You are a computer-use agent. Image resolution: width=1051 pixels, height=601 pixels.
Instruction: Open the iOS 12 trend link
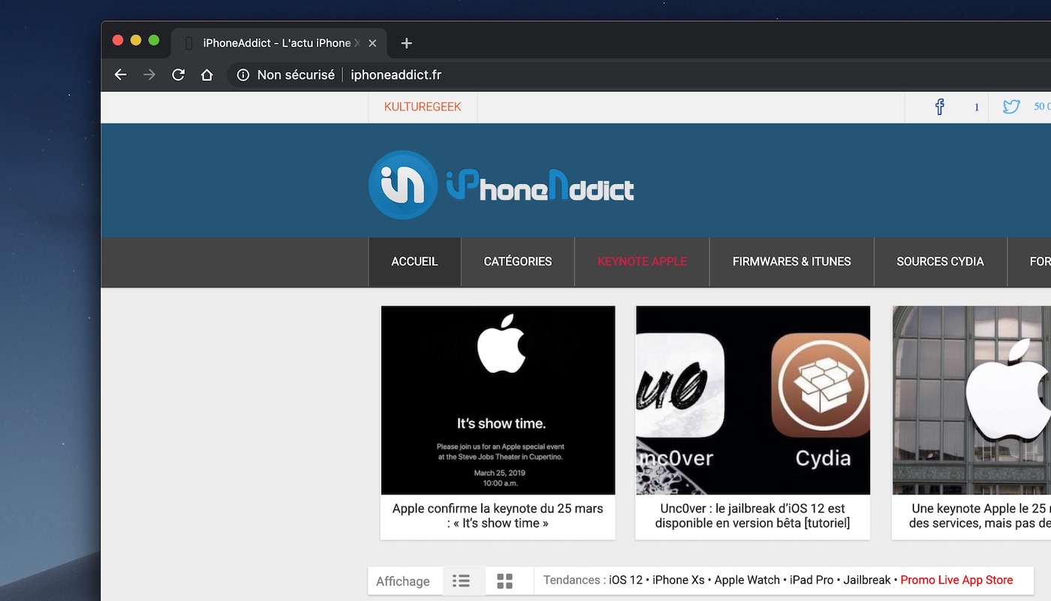(626, 580)
